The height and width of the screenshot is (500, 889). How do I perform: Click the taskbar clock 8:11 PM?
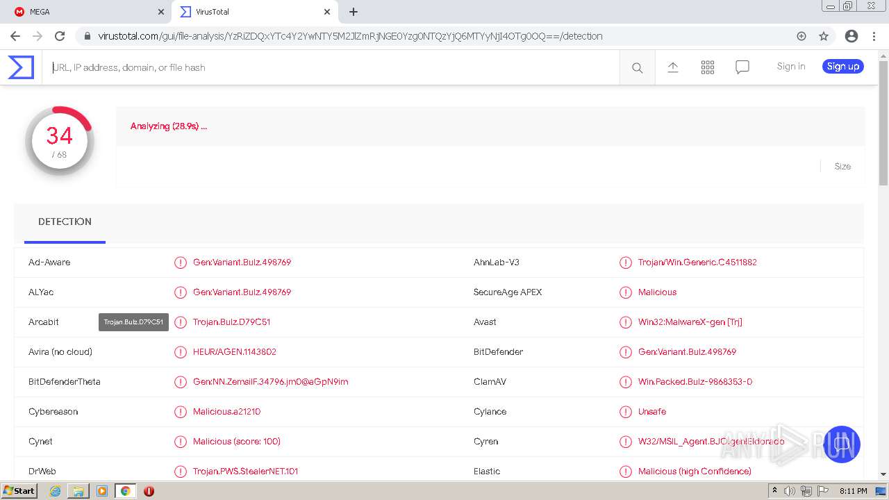tap(853, 491)
